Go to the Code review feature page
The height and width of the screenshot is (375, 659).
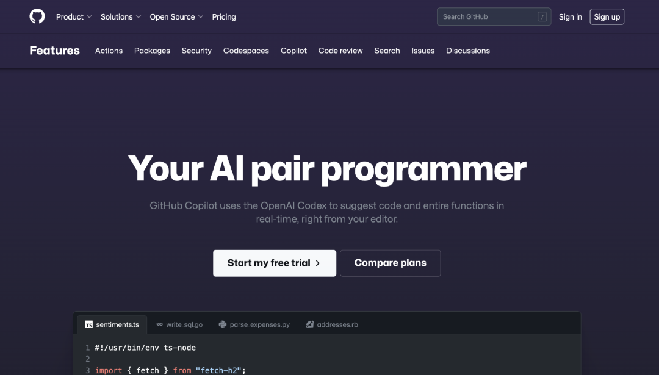pyautogui.click(x=340, y=51)
